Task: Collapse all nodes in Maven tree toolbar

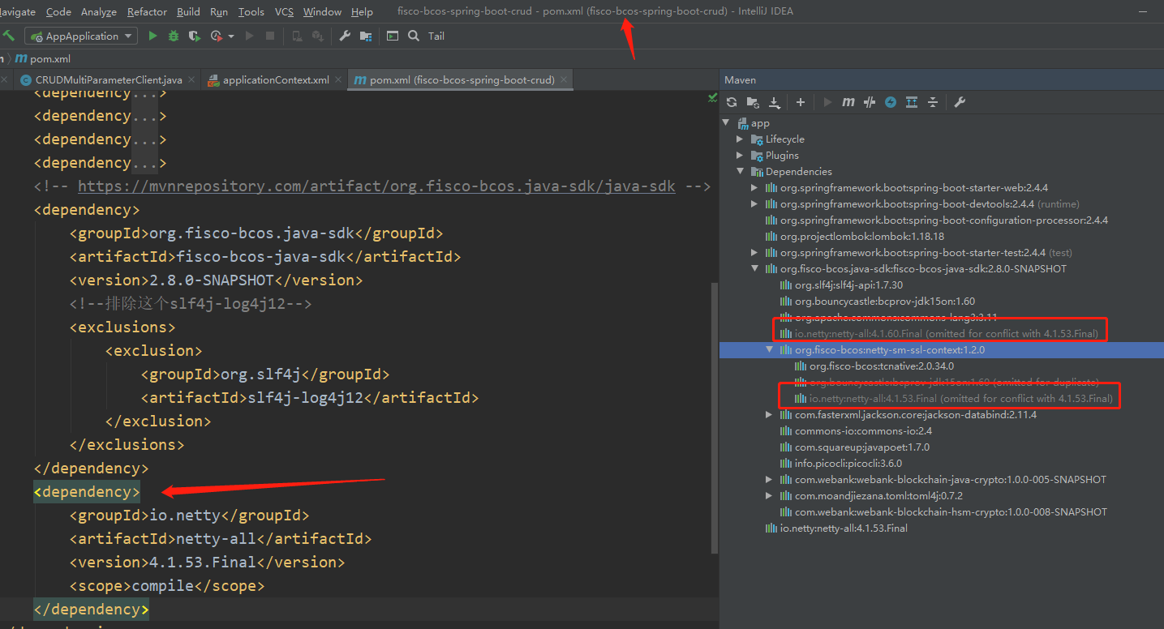Action: [x=933, y=102]
